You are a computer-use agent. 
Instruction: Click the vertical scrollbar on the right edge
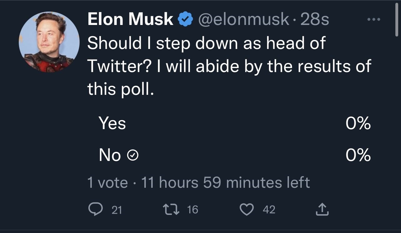[x=397, y=22]
